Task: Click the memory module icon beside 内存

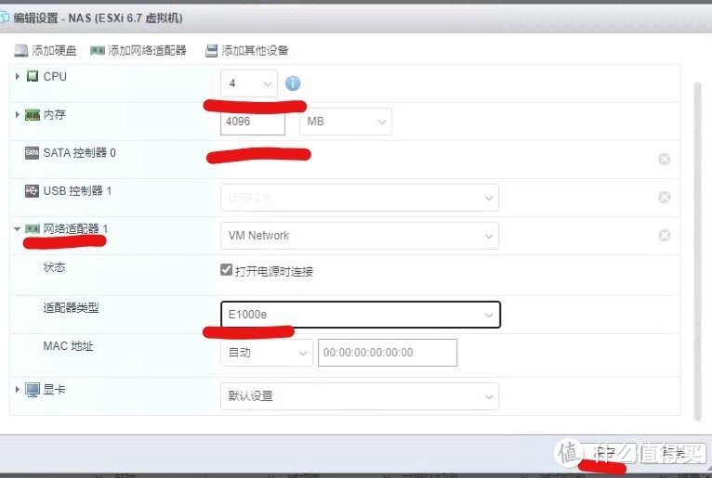Action: [x=33, y=115]
